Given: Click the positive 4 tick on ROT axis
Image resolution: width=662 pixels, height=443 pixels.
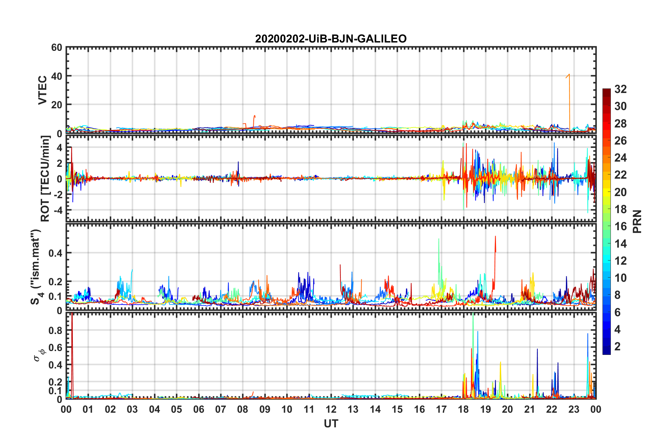Looking at the screenshot, I should (60, 147).
